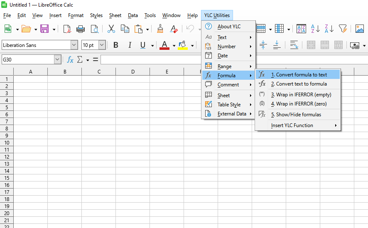Open the Name Box dropdown arrow
368x228 pixels.
(57, 60)
